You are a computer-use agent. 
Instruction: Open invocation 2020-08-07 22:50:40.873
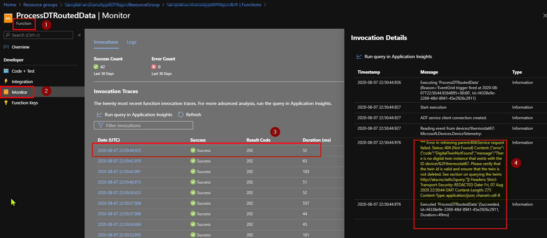point(119,182)
